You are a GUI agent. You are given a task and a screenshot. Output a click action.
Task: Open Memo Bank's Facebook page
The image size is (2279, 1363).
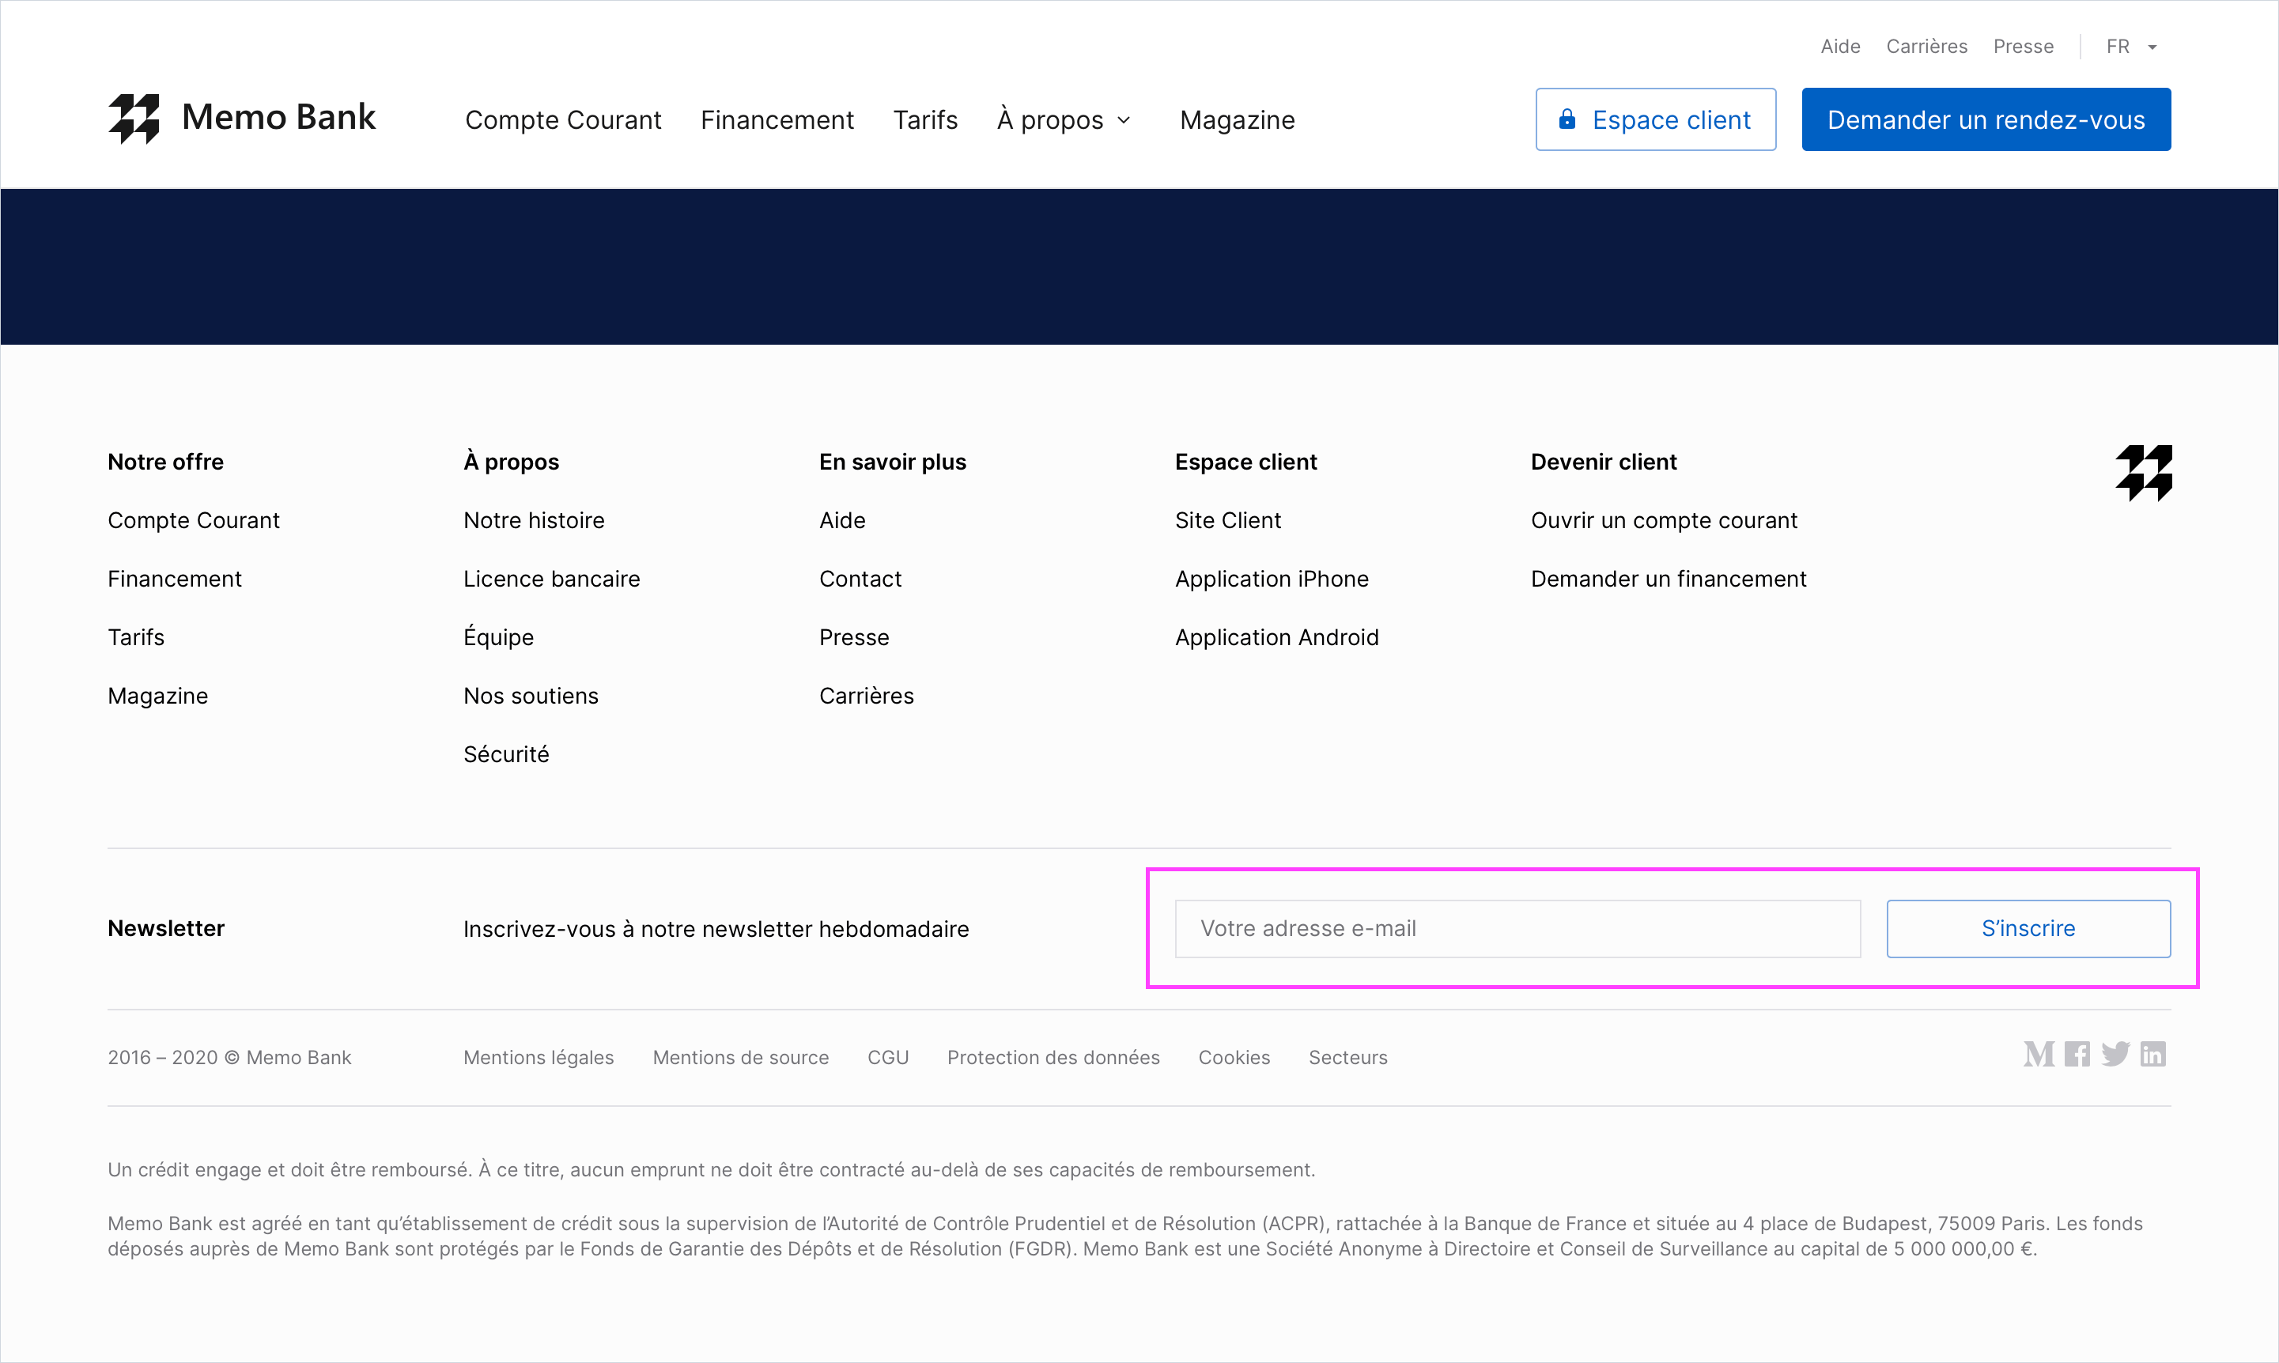click(2077, 1055)
